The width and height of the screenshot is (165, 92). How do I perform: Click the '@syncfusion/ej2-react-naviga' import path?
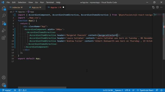(x=135, y=15)
